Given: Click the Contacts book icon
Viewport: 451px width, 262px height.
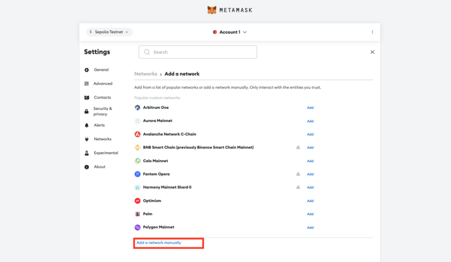Looking at the screenshot, I should tap(87, 97).
